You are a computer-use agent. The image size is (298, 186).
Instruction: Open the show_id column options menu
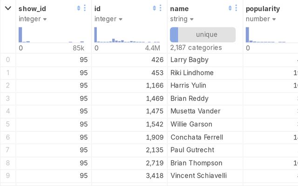pos(85,8)
